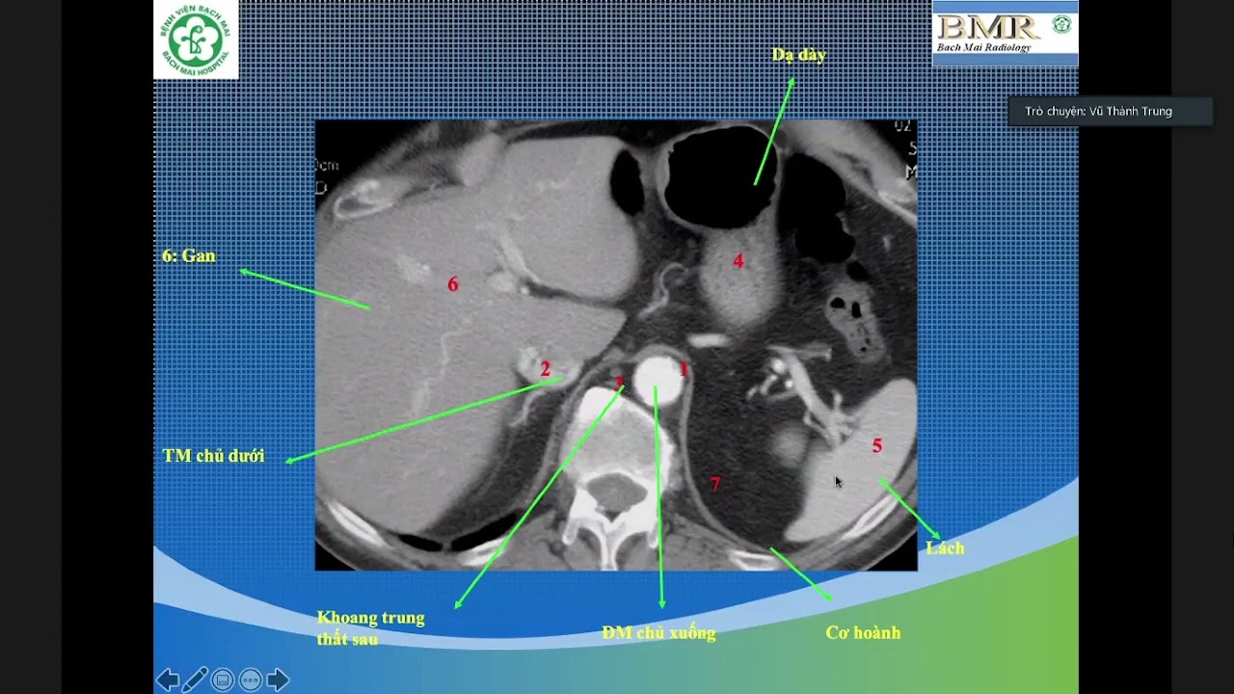Viewport: 1234px width, 694px height.
Task: Click red number 1 beside the aorta
Action: (684, 369)
